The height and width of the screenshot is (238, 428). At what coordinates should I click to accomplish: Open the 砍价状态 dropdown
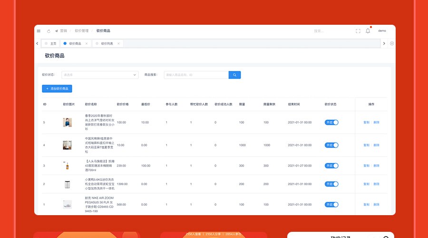pyautogui.click(x=100, y=75)
